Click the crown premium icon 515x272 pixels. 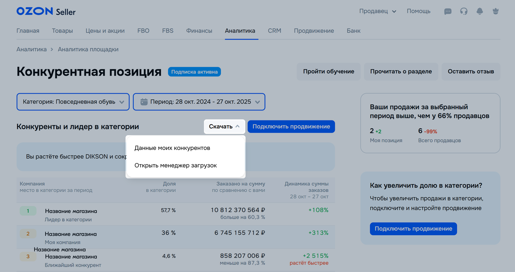[496, 11]
